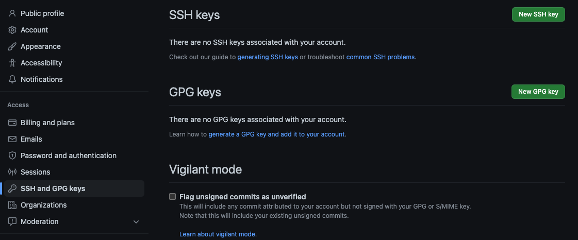Select the Appearance paintbrush icon
The height and width of the screenshot is (240, 578).
coord(12,46)
